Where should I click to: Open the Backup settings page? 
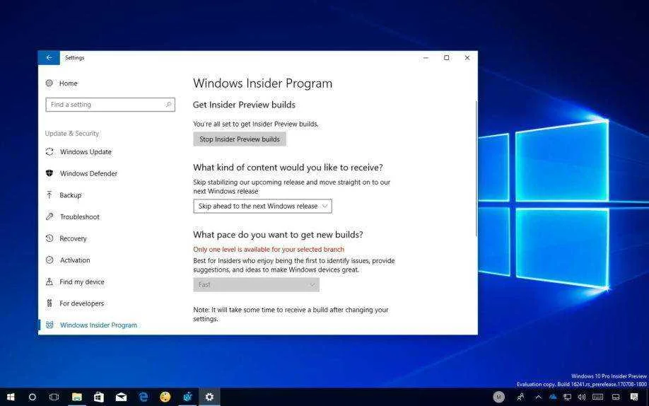click(71, 195)
